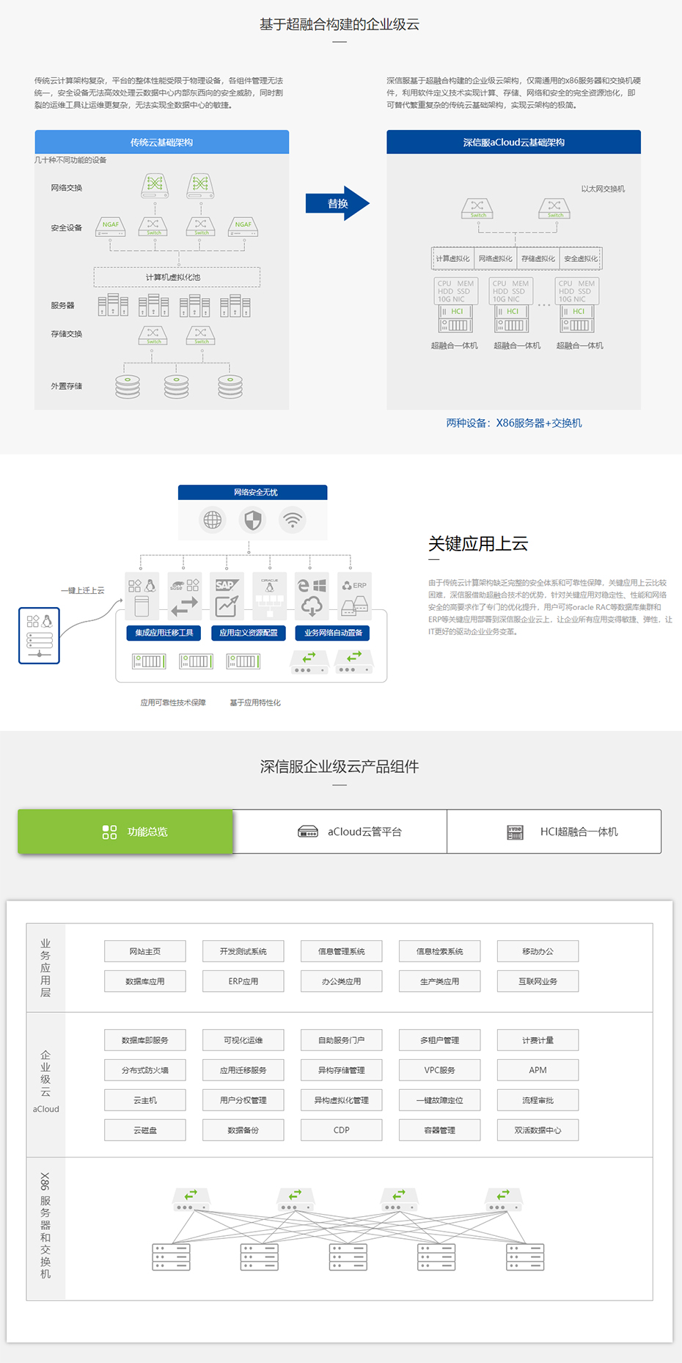Viewport: 682px width, 1363px height.
Task: Click the 数据备份 box
Action: [243, 1130]
